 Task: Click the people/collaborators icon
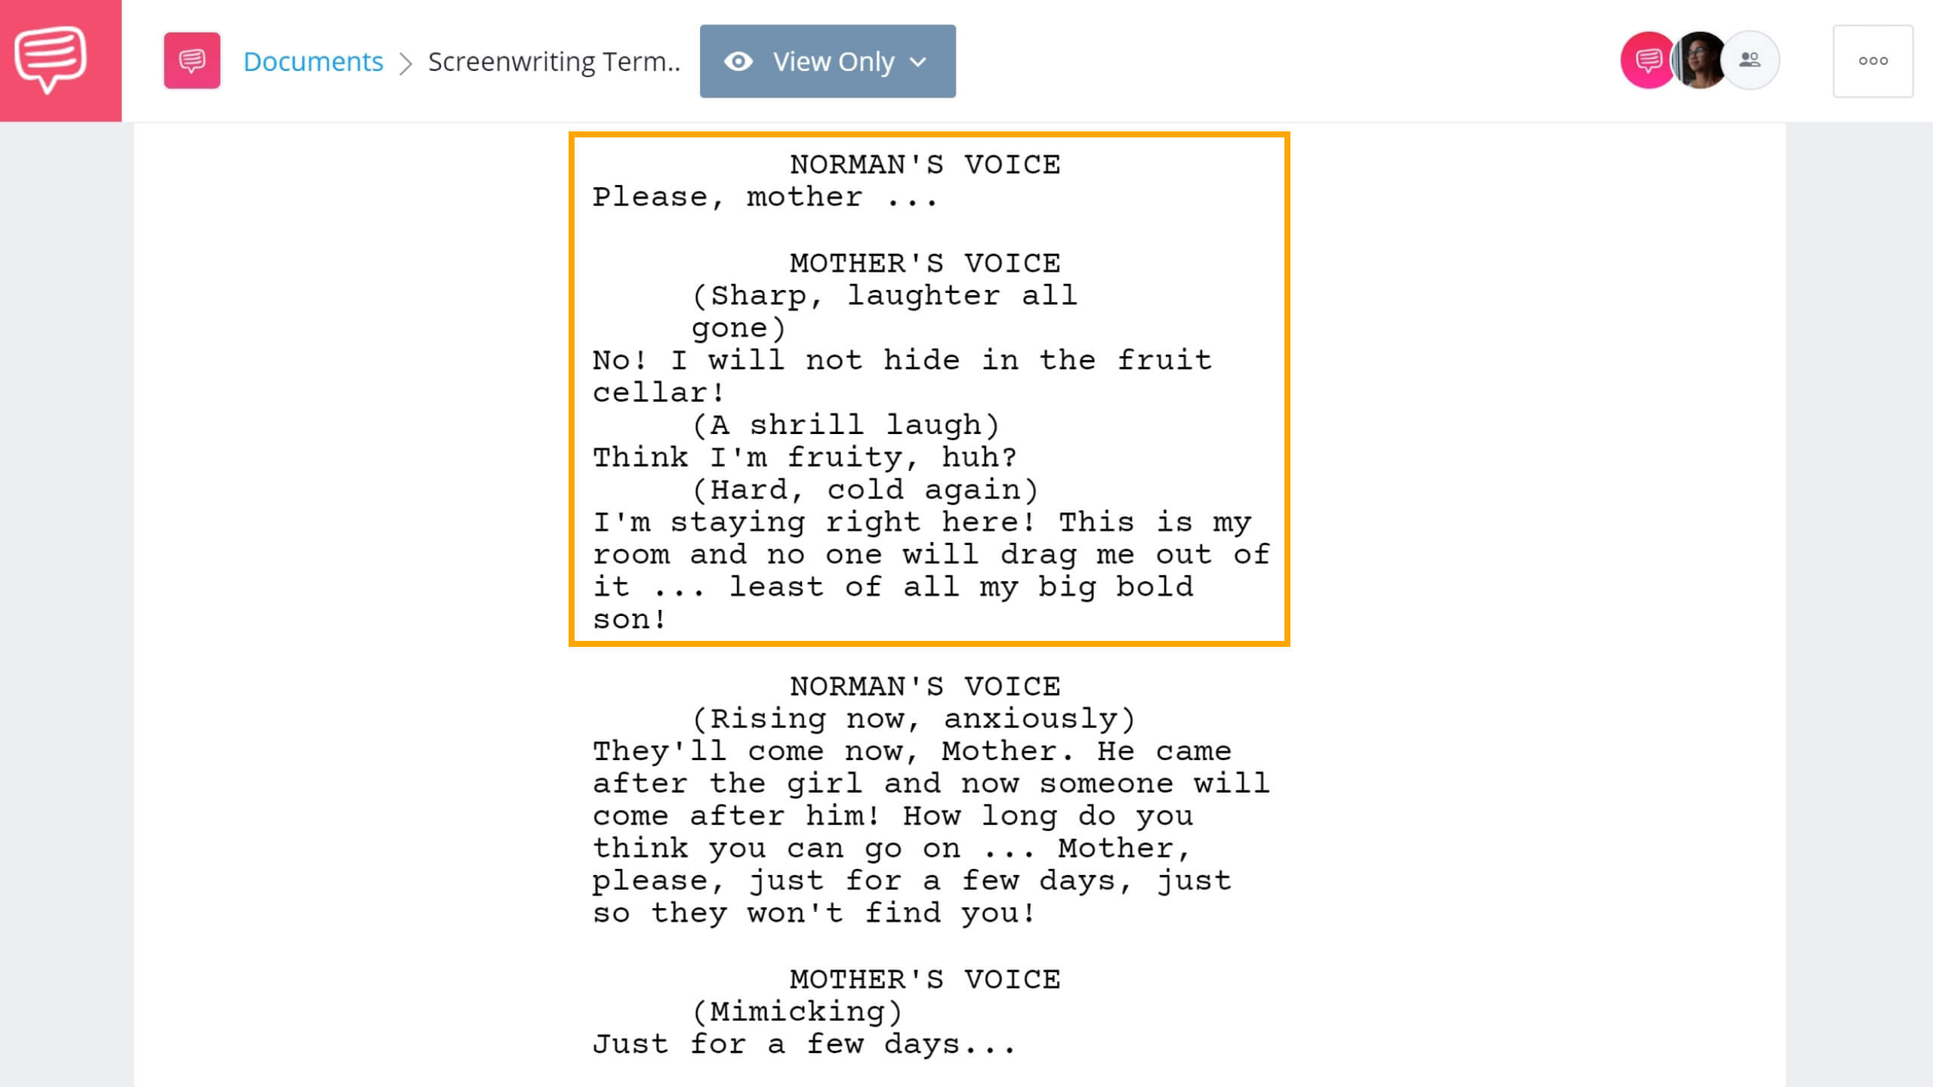(1753, 61)
